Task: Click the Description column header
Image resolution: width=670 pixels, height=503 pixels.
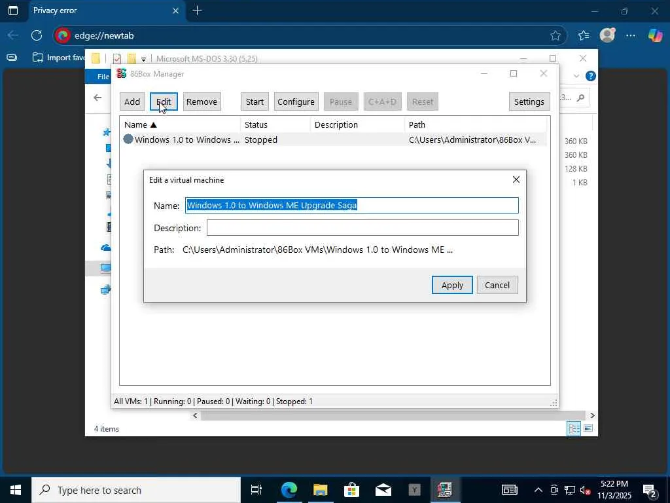Action: tap(357, 124)
